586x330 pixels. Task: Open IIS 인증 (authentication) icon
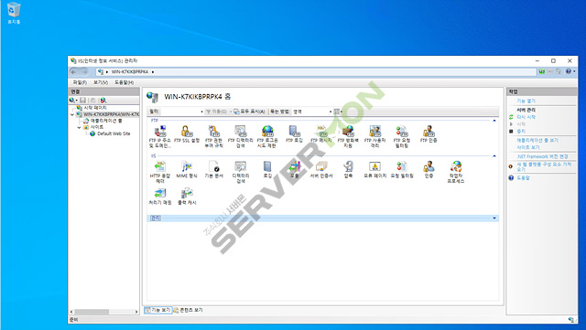(x=429, y=170)
